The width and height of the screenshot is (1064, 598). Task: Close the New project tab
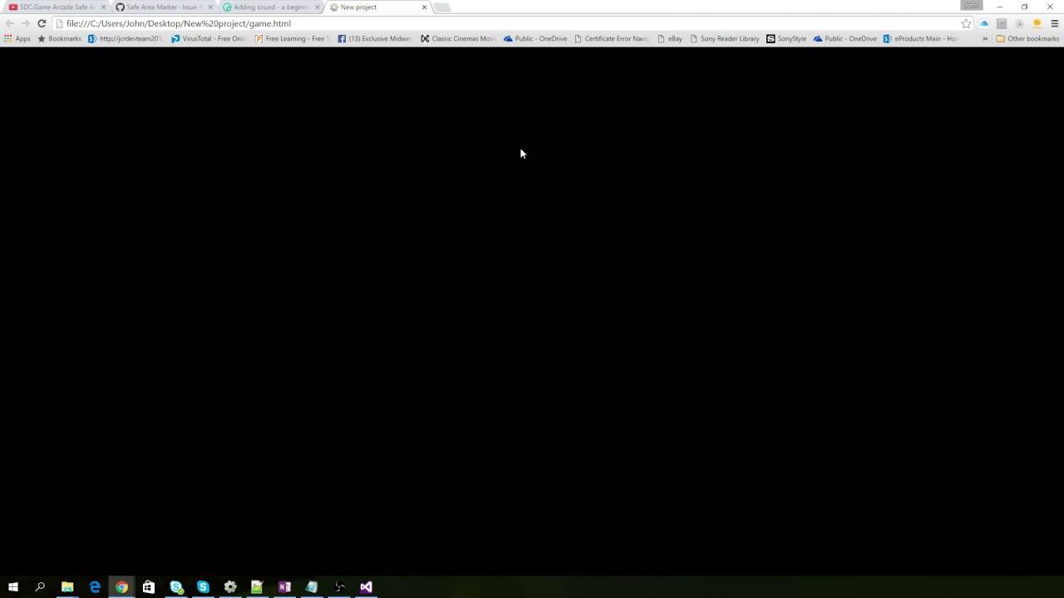[x=424, y=7]
